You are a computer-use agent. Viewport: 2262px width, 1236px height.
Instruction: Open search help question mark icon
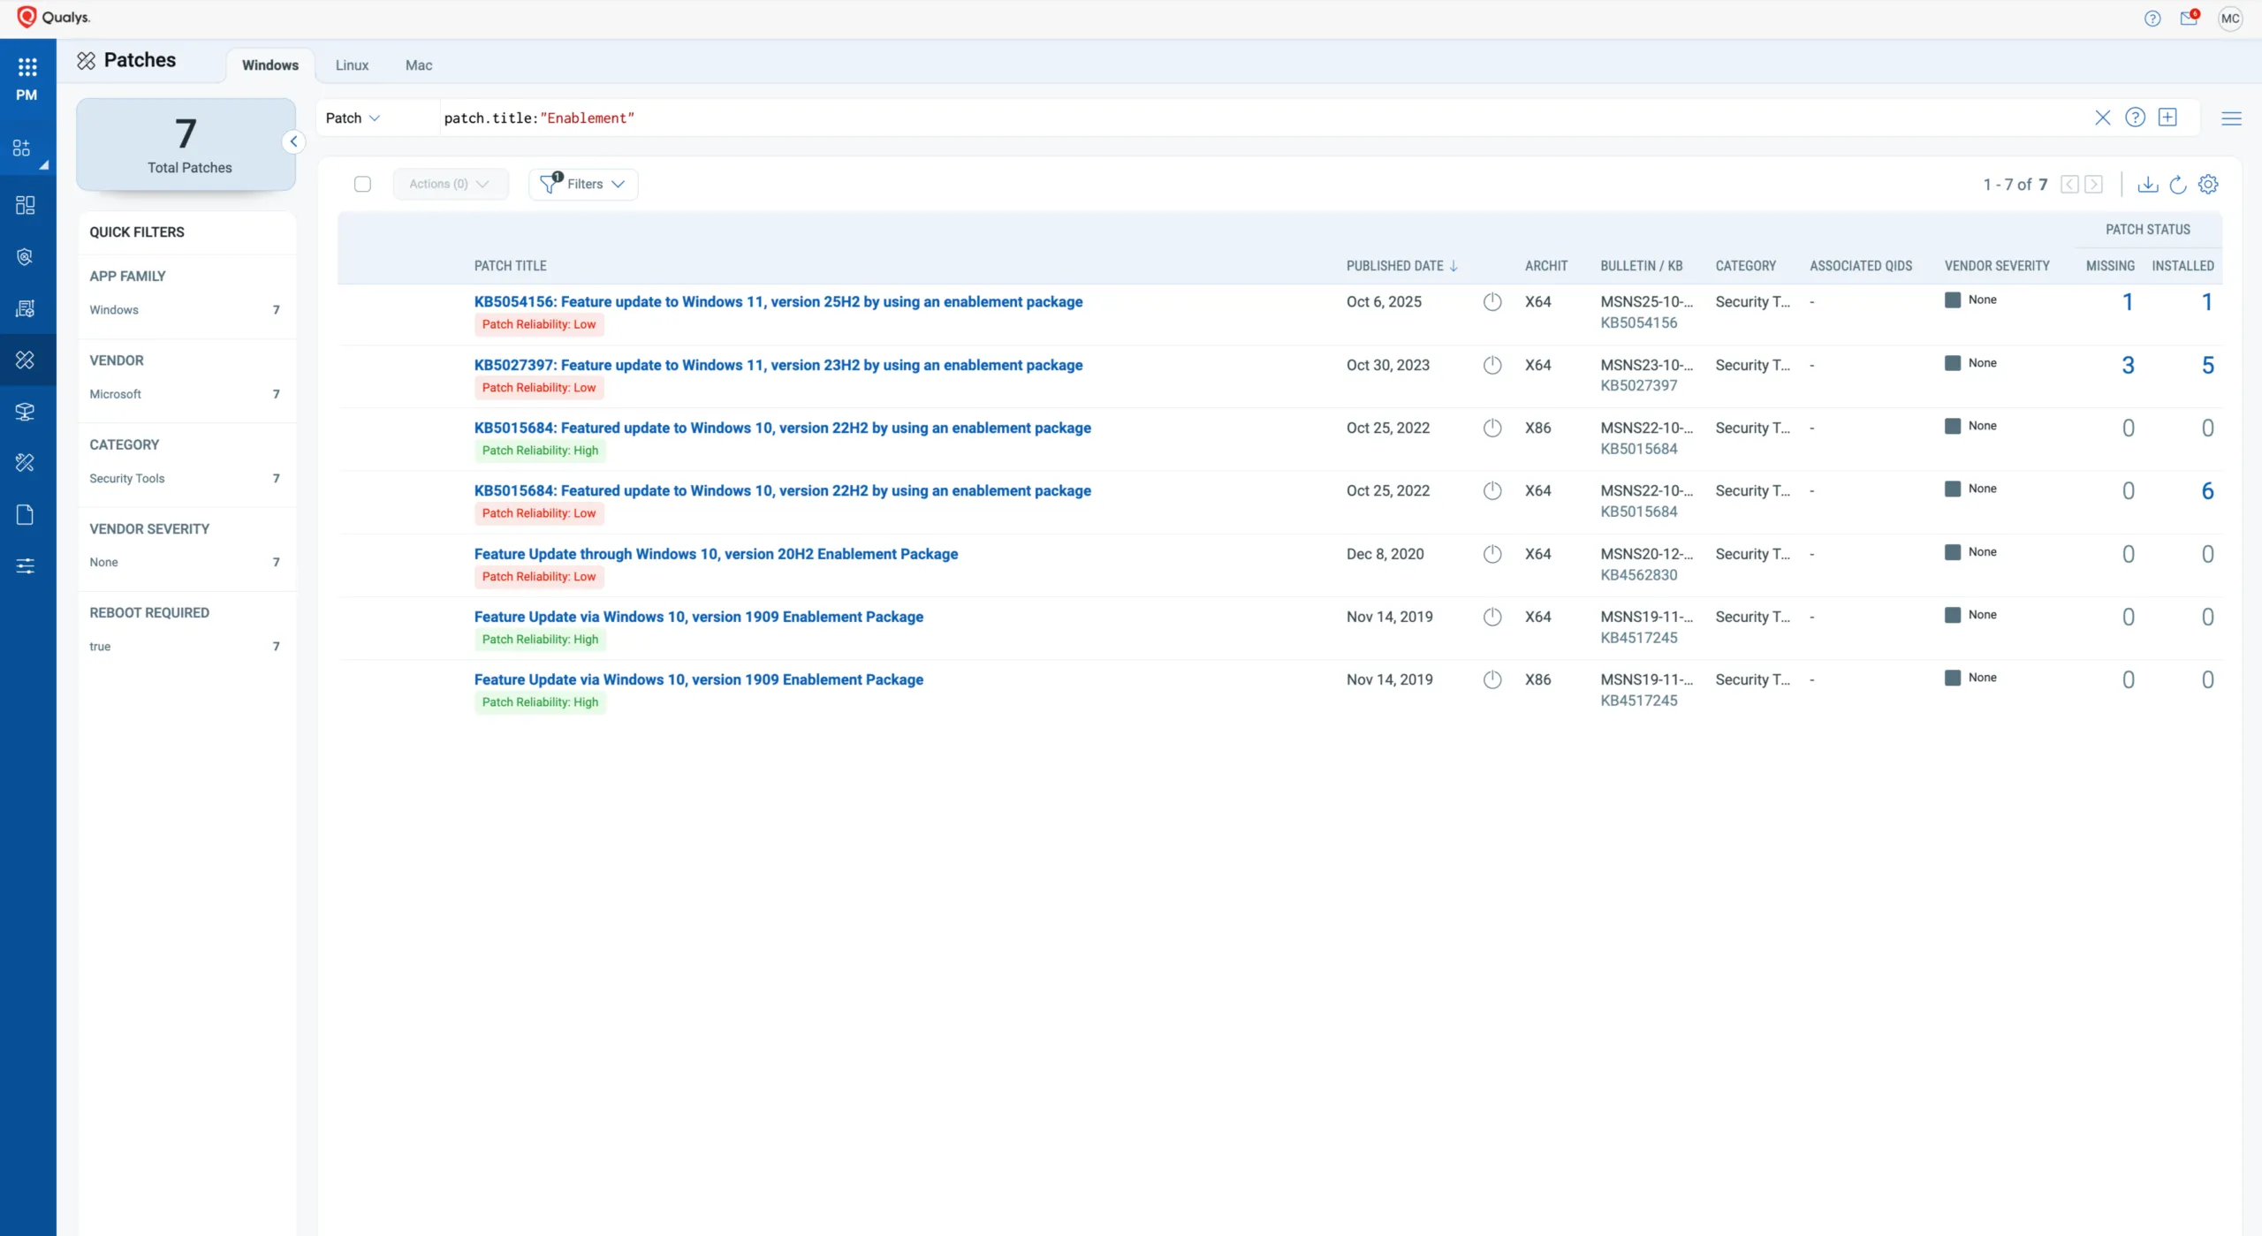(2135, 118)
